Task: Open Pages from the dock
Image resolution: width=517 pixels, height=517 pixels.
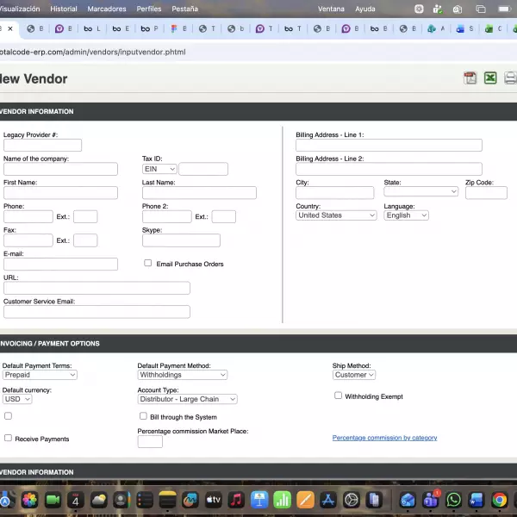Action: pyautogui.click(x=305, y=500)
